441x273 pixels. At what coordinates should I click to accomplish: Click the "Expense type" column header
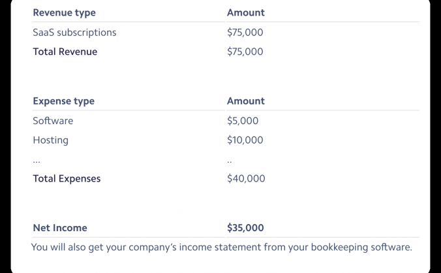(63, 101)
